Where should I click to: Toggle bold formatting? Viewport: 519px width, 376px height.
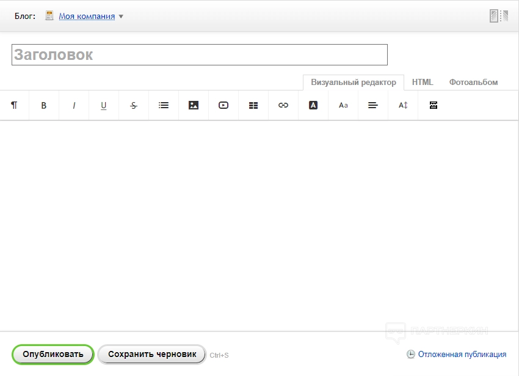tap(44, 105)
